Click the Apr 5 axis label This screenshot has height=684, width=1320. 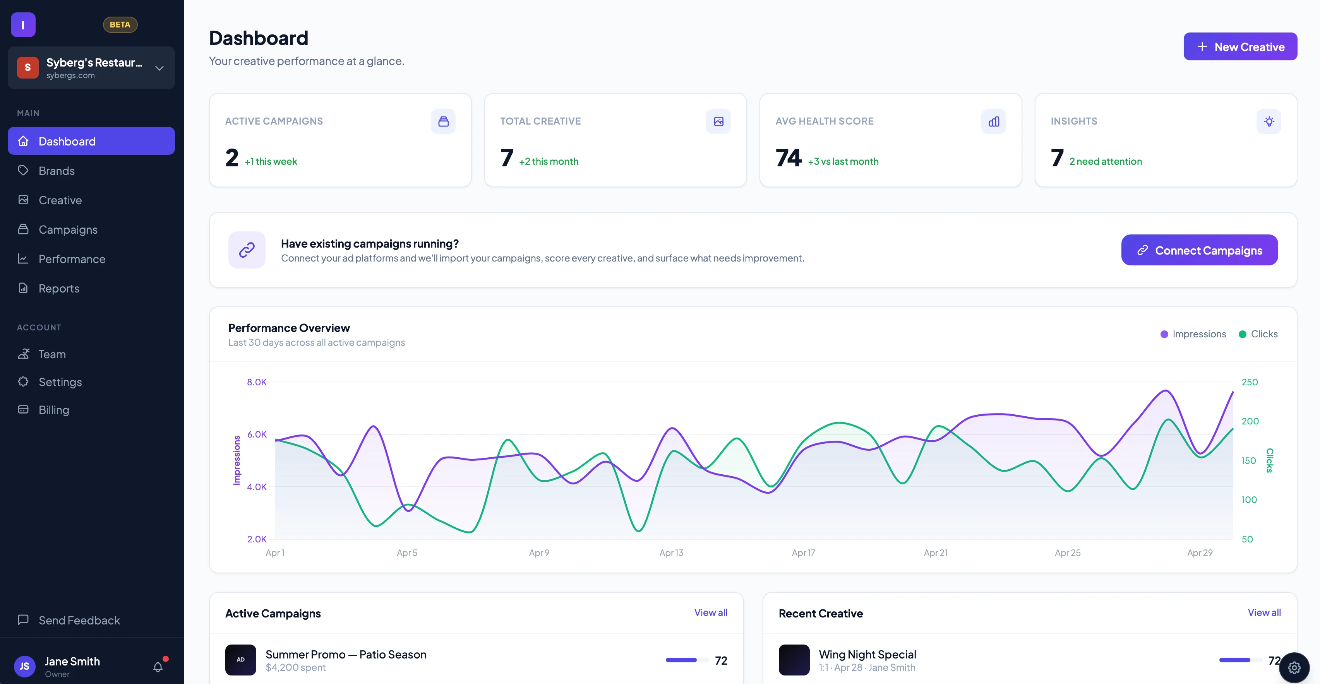(407, 553)
